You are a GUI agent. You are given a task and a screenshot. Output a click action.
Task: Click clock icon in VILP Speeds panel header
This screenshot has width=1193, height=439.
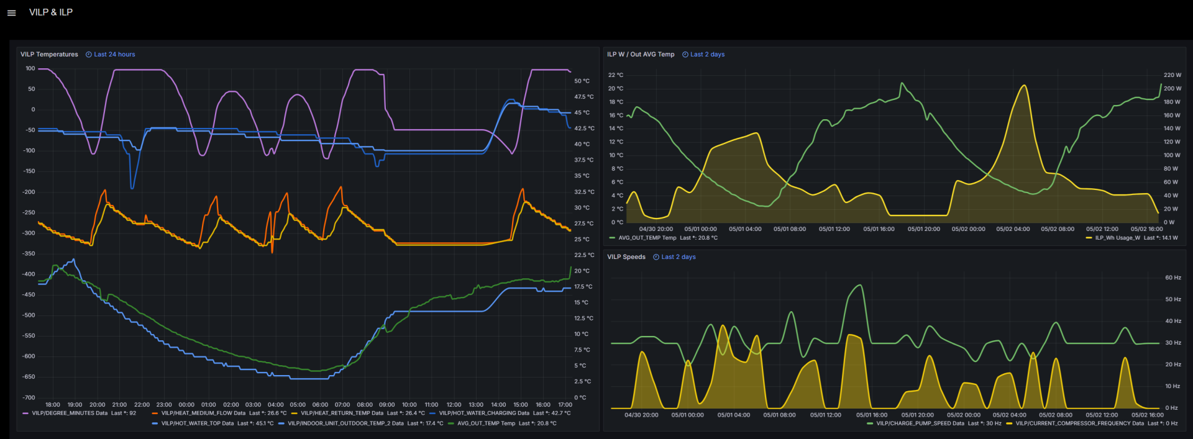656,257
